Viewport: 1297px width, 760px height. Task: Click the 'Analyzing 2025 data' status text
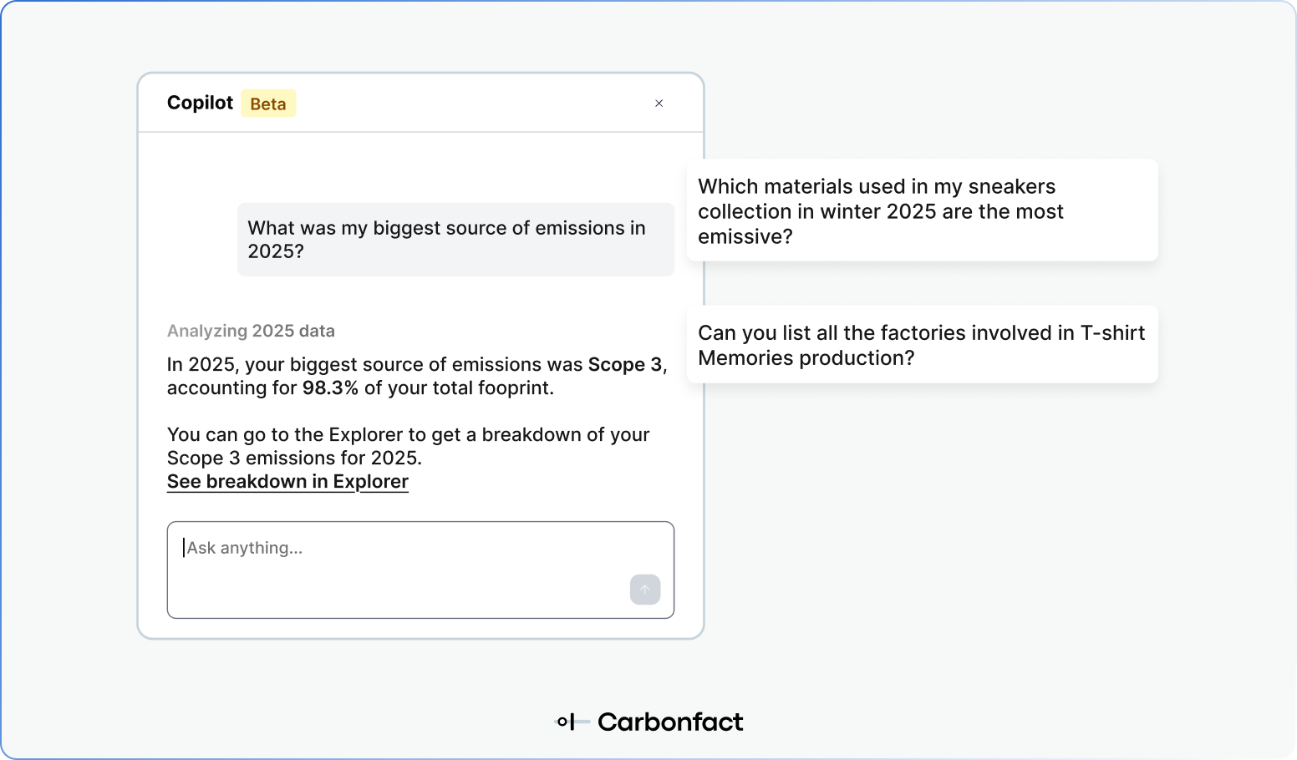[251, 331]
